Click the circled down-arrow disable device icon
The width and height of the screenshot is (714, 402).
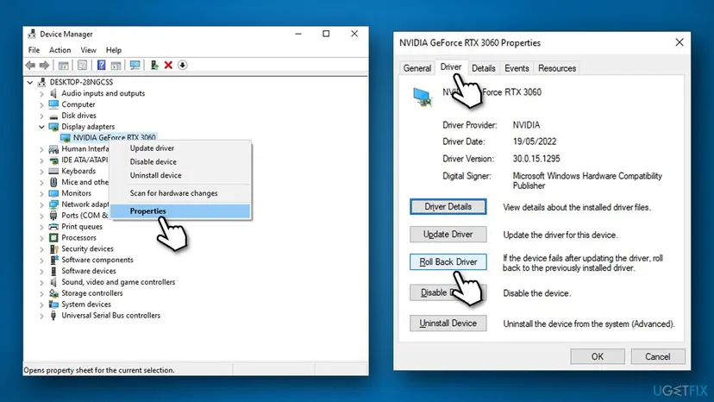click(x=182, y=66)
